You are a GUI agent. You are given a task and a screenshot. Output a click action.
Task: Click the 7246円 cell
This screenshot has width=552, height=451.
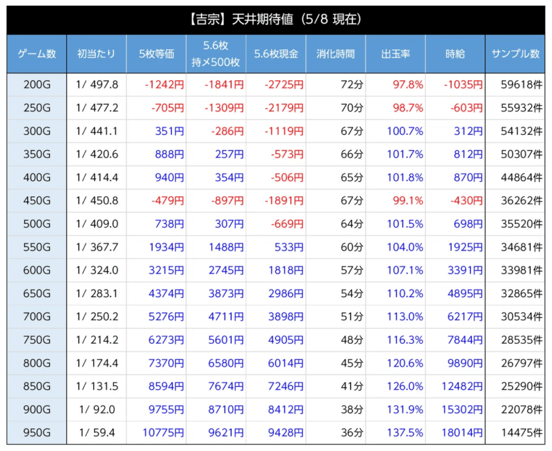tap(286, 386)
